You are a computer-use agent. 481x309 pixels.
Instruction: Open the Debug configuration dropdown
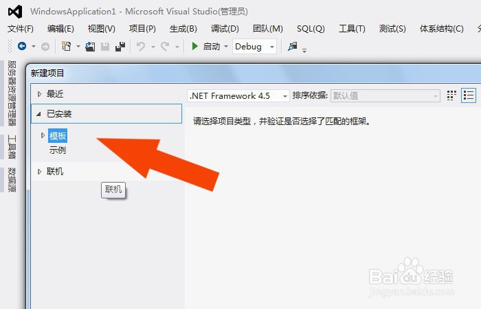coord(255,47)
